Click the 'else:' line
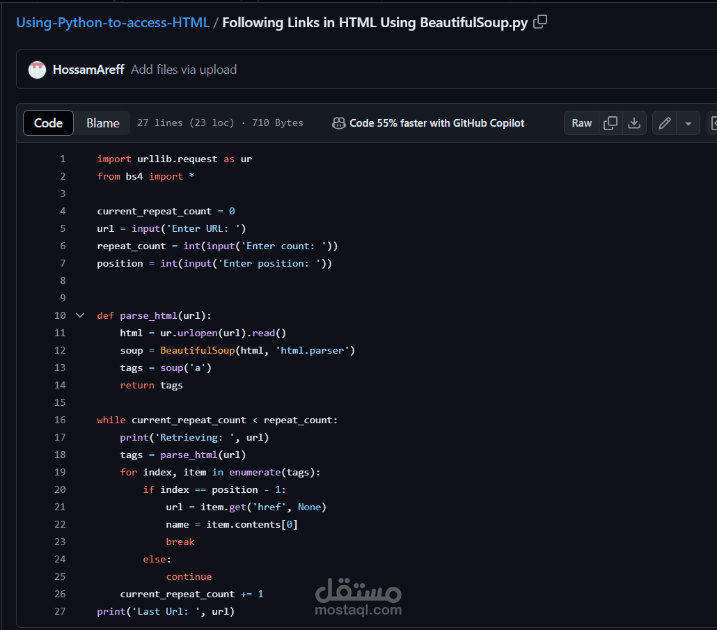 157,559
